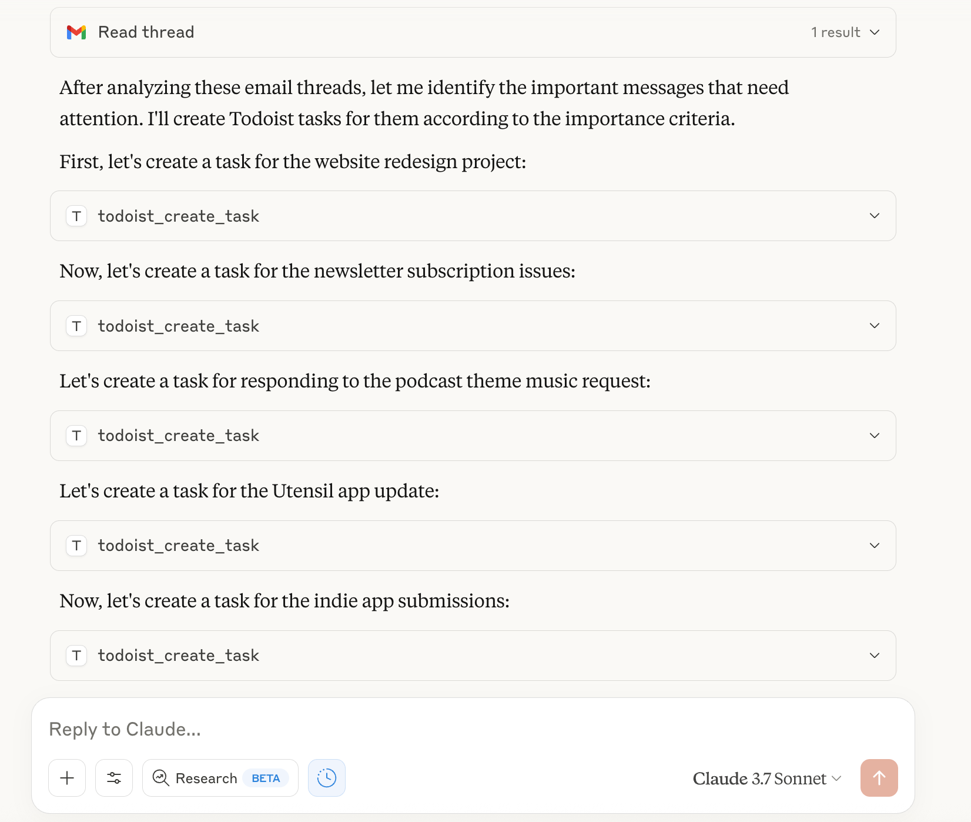Select the text 'First, let's create a task for the website redesign project:'
The image size is (971, 822).
pos(293,162)
